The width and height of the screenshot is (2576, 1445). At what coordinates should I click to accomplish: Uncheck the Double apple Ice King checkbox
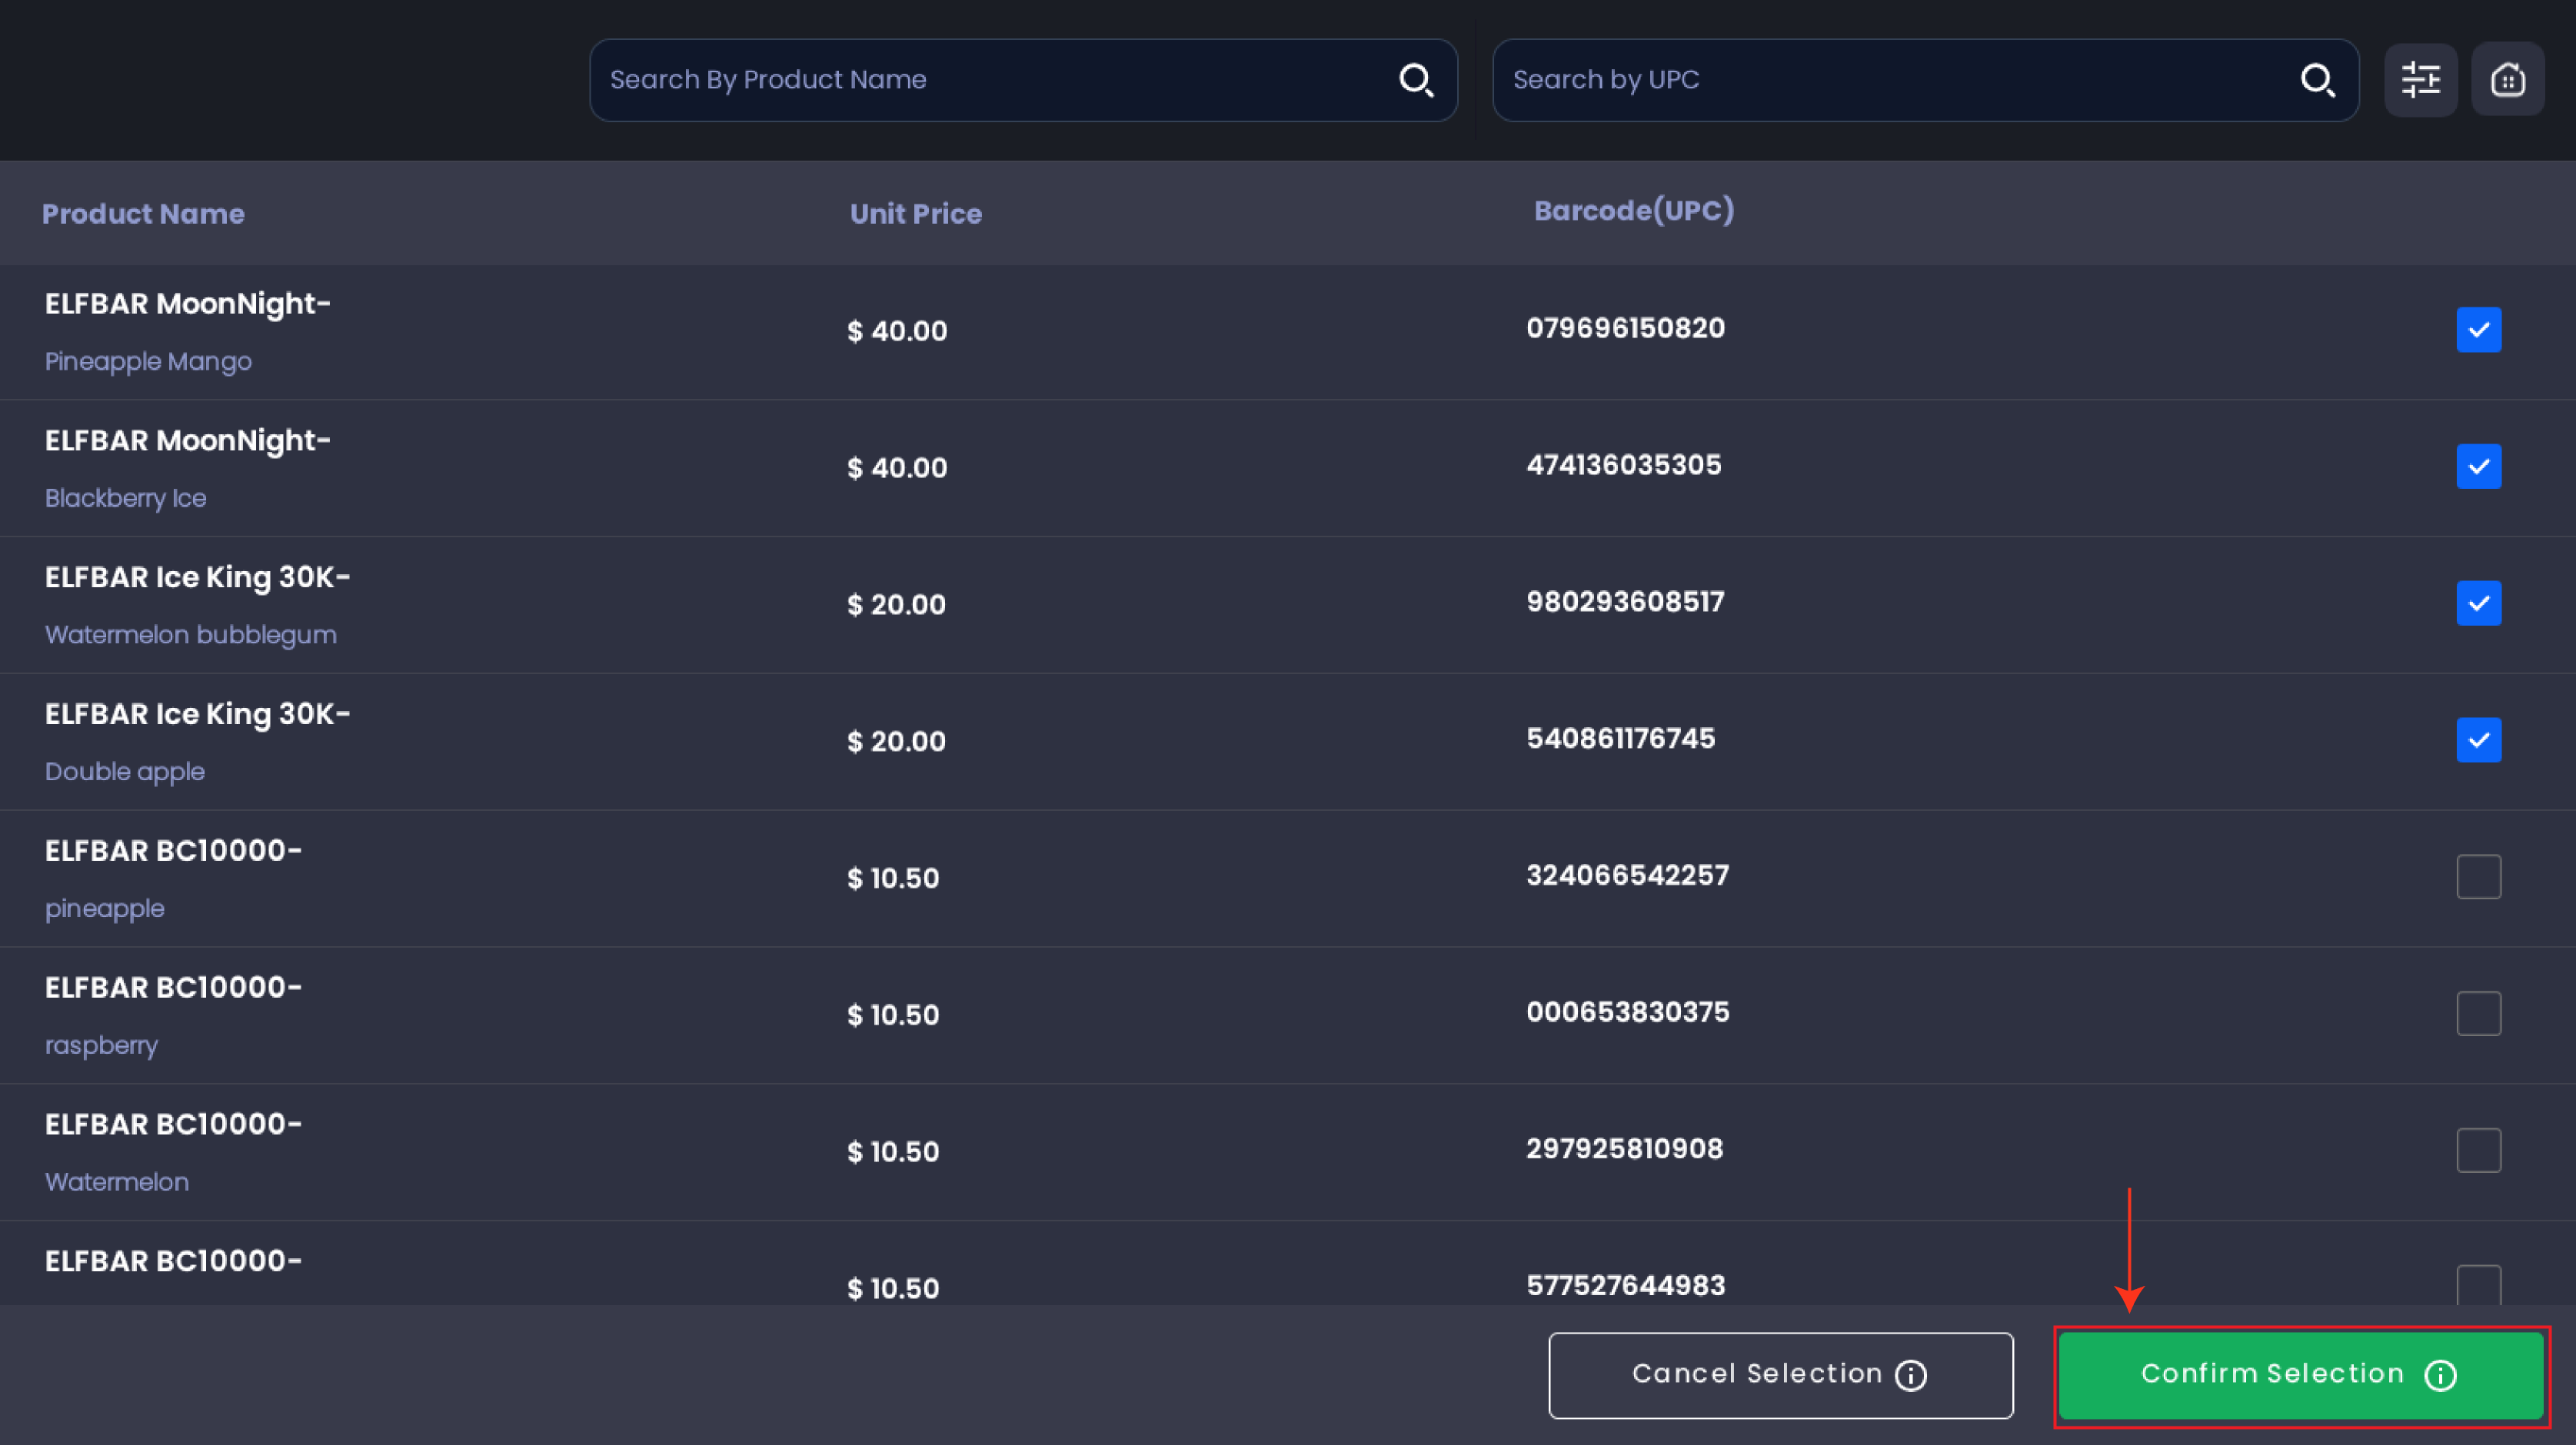coord(2479,740)
